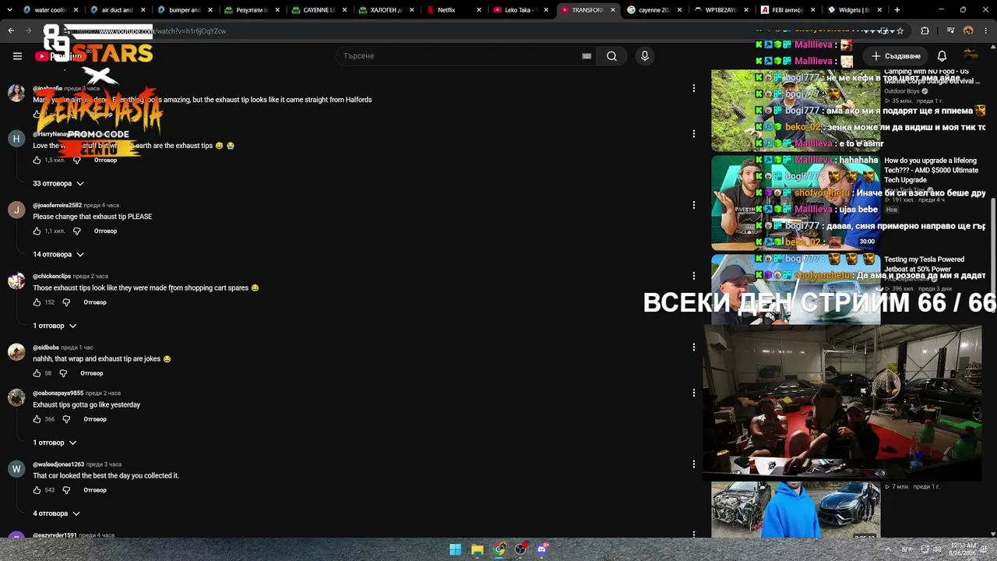Open options menu for @sidbobs comment
The image size is (997, 561).
coord(693,347)
